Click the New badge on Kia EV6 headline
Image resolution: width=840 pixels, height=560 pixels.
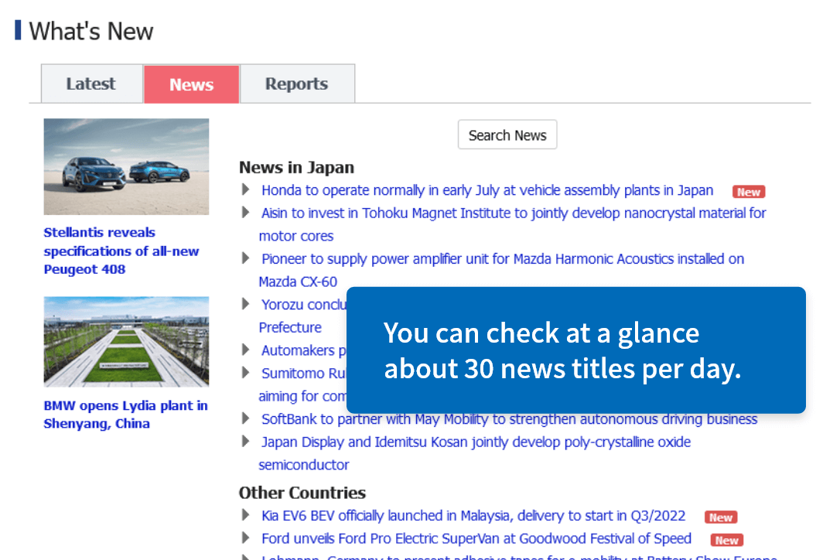point(721,517)
